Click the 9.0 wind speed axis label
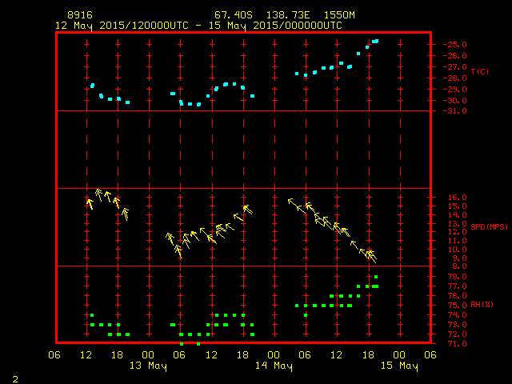512x384 pixels. click(460, 258)
